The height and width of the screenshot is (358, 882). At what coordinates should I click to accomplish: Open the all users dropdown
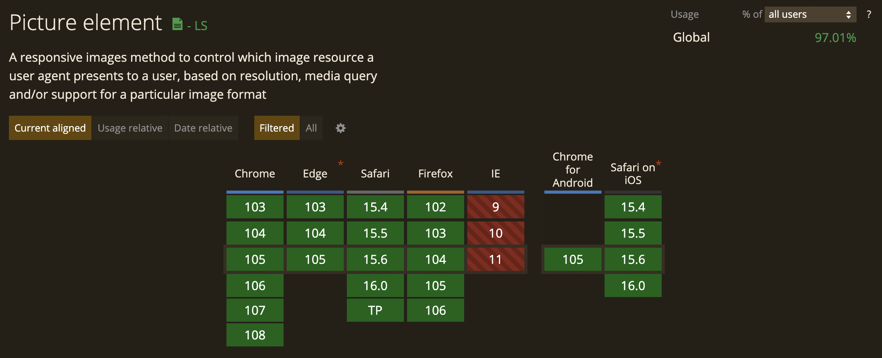(810, 15)
